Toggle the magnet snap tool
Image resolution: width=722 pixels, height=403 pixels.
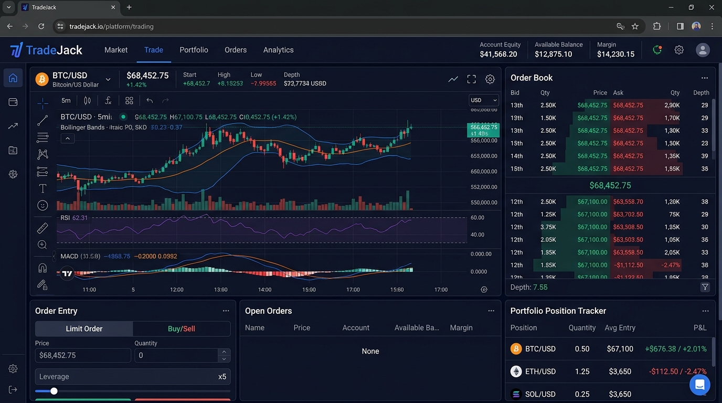(x=43, y=268)
